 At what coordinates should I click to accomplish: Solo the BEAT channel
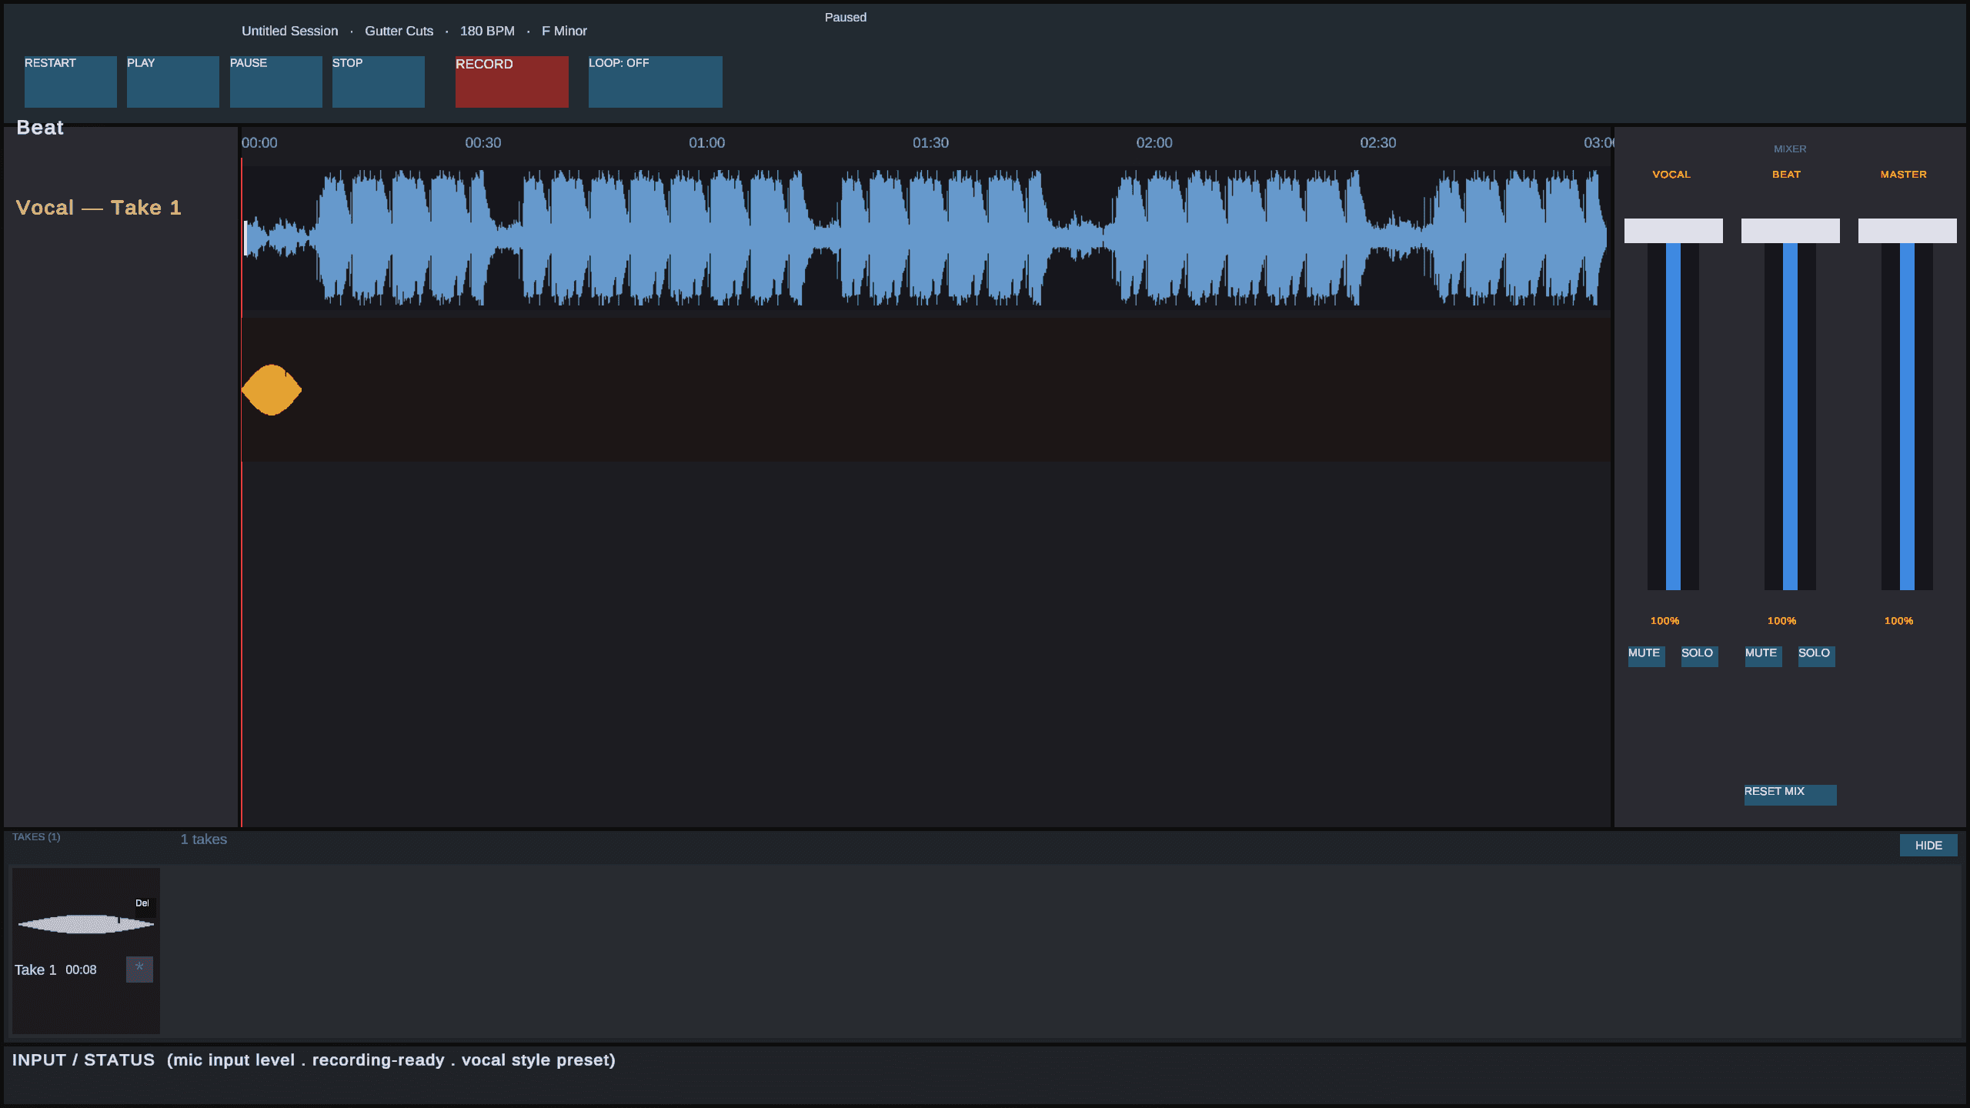coord(1816,656)
